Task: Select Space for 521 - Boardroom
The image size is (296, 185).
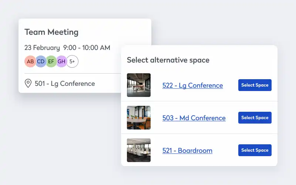Action: coord(255,150)
